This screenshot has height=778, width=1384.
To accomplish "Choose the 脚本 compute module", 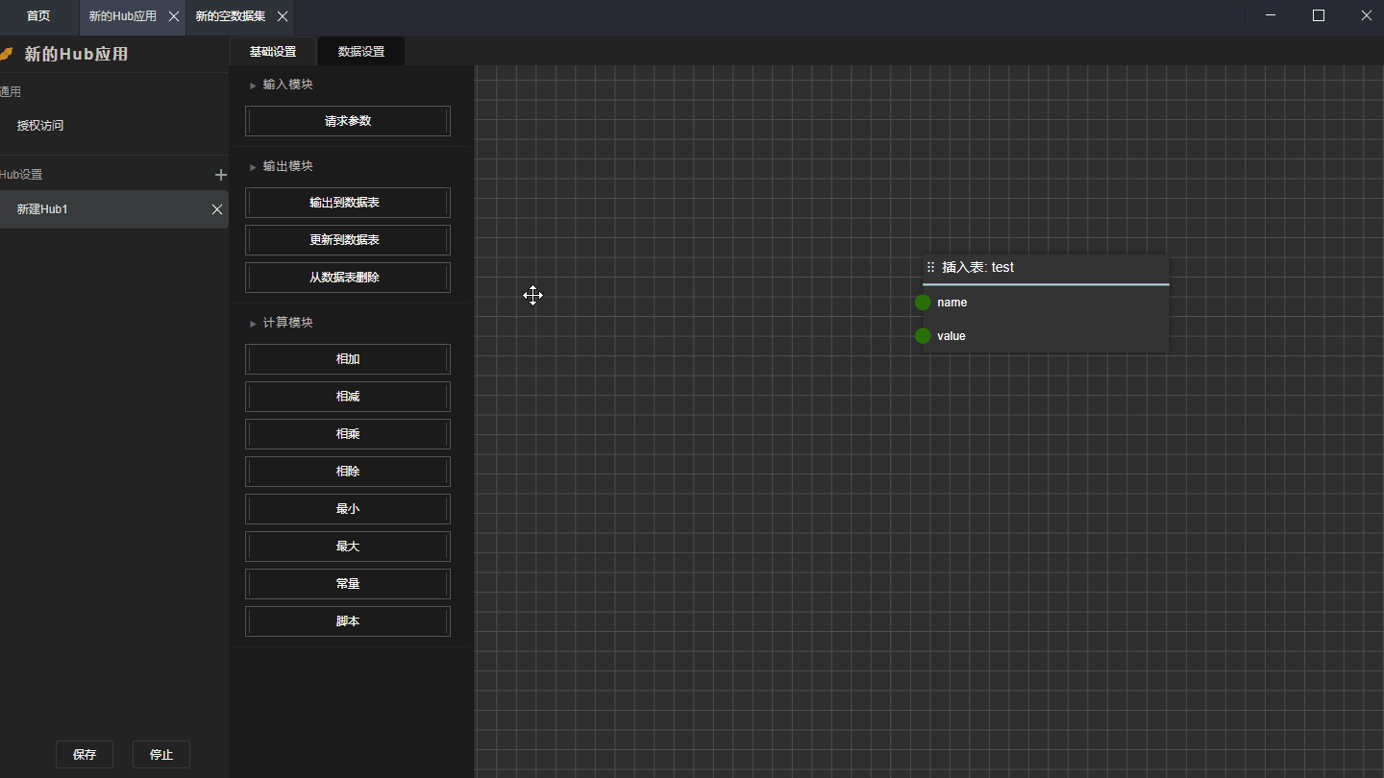I will (348, 621).
